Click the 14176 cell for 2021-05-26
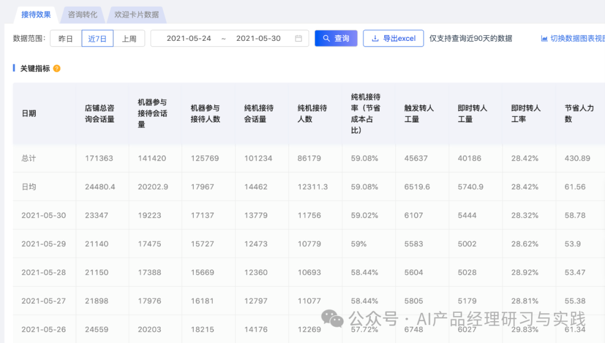This screenshot has height=343, width=605. (256, 330)
